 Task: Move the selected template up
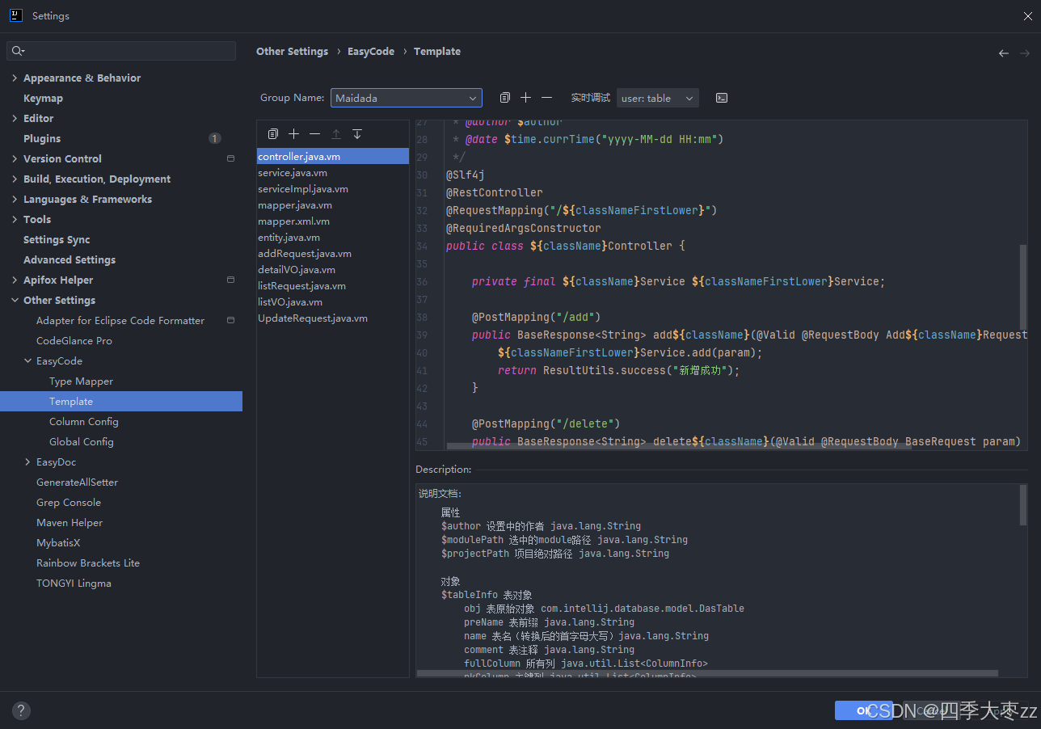point(336,133)
